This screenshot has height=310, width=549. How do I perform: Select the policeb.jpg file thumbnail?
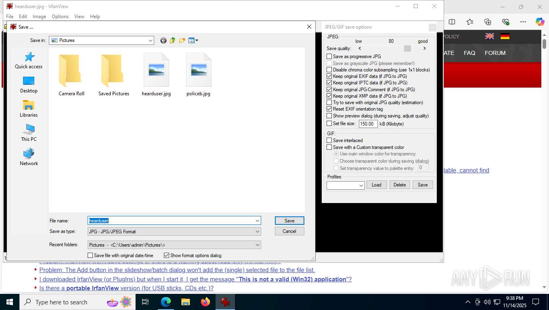[x=199, y=75]
